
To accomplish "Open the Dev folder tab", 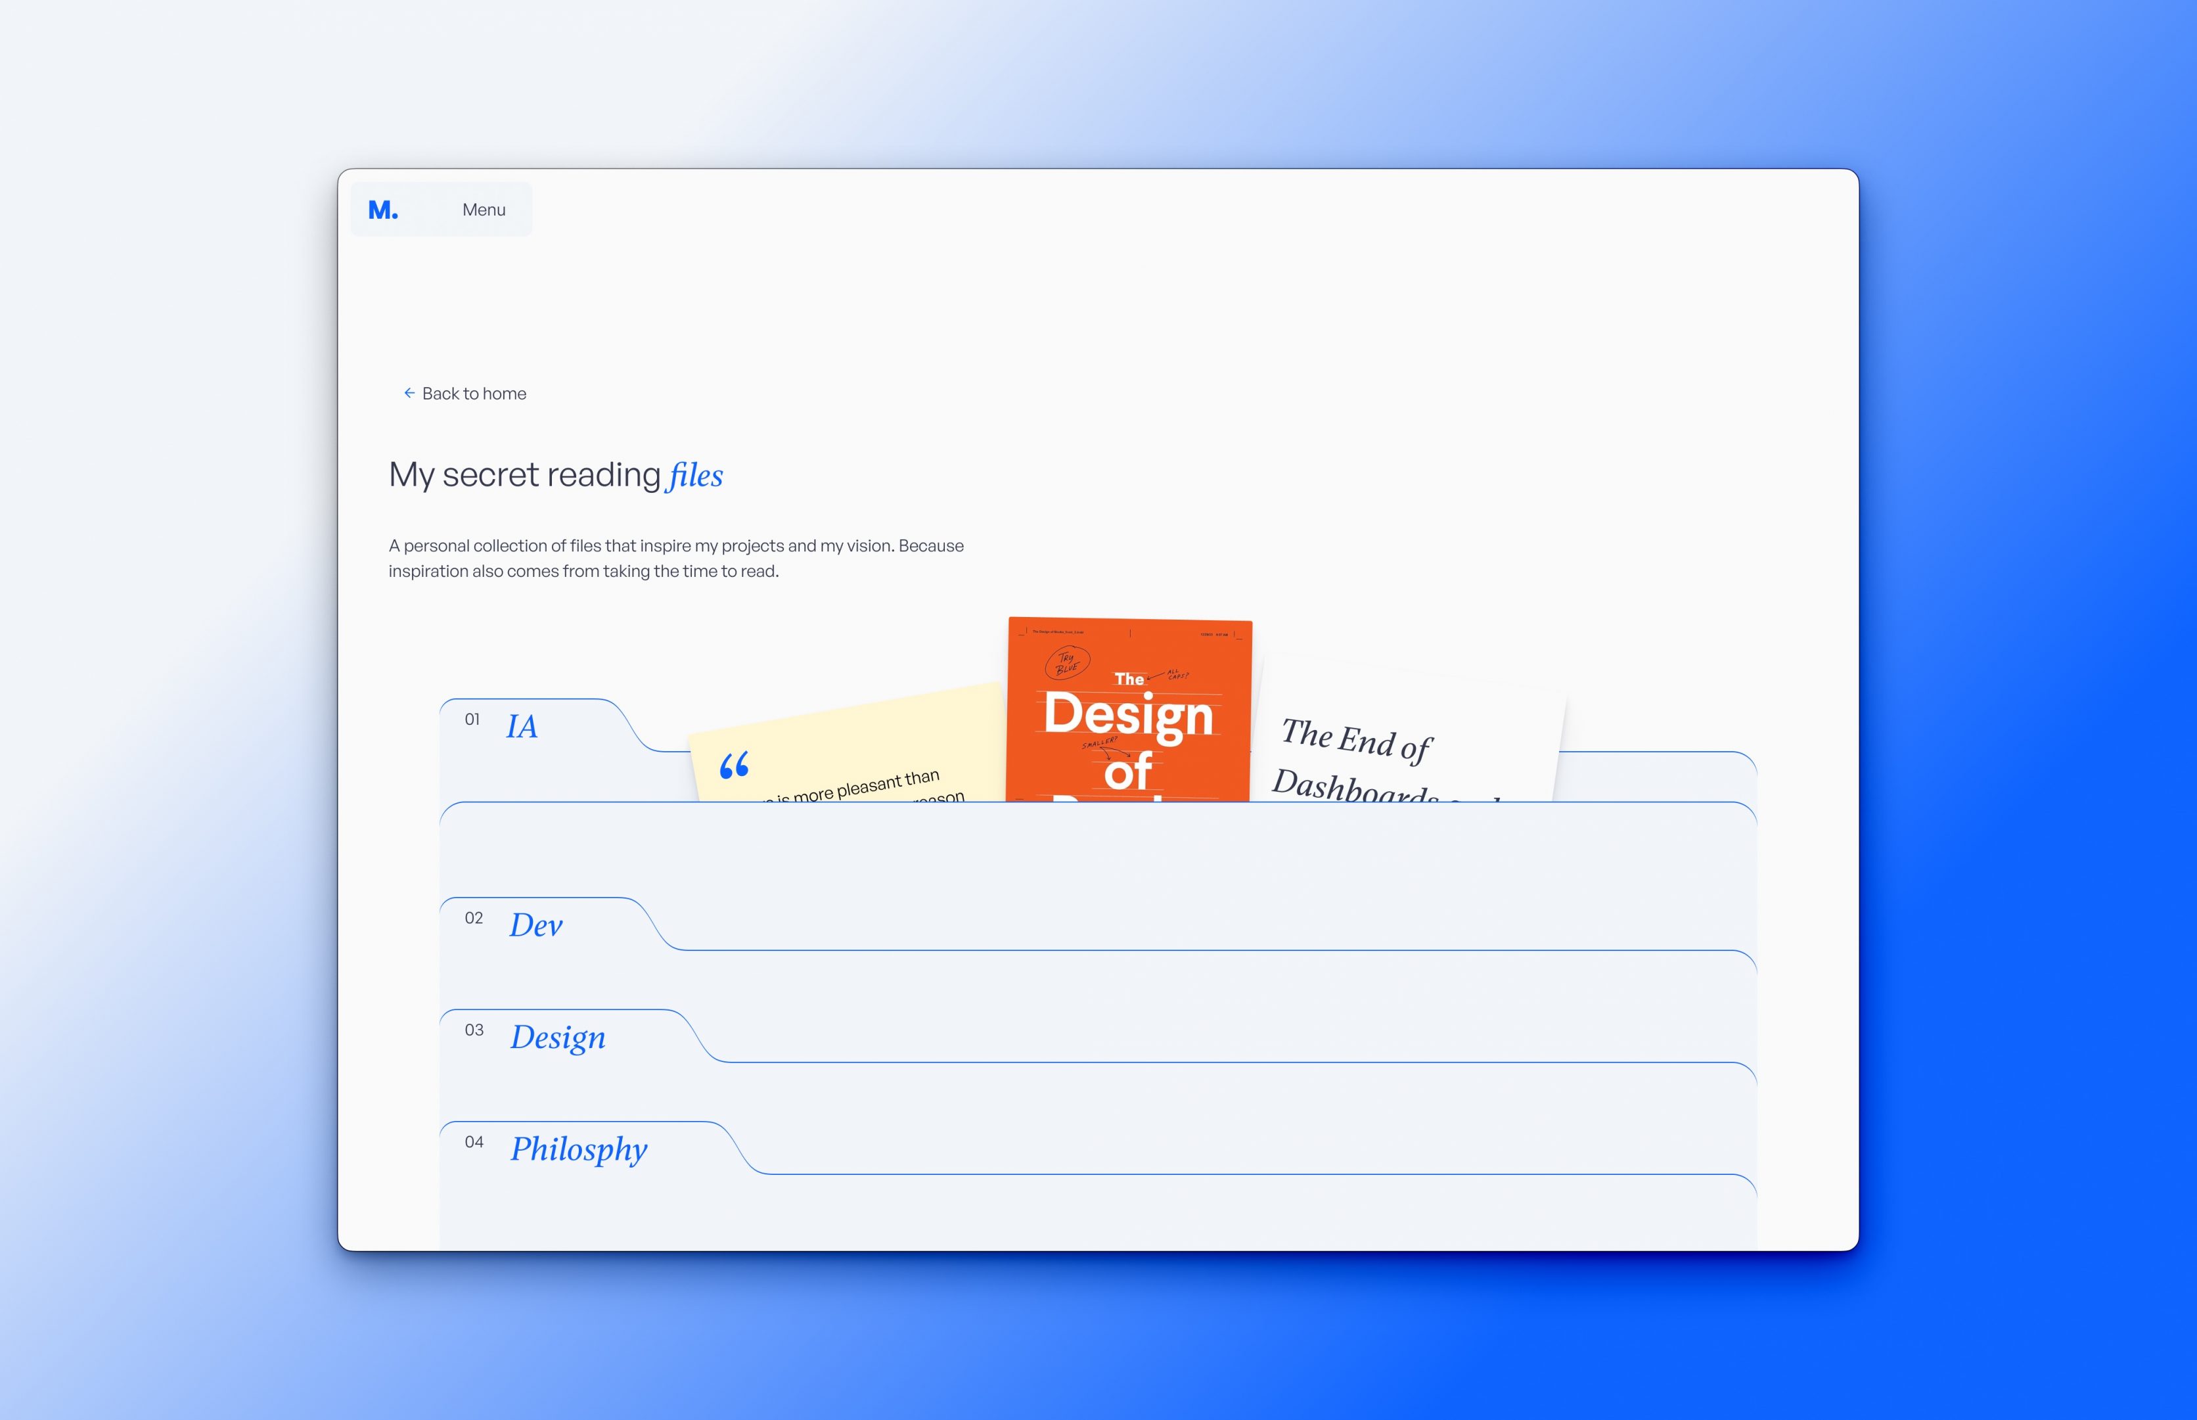I will tap(535, 925).
